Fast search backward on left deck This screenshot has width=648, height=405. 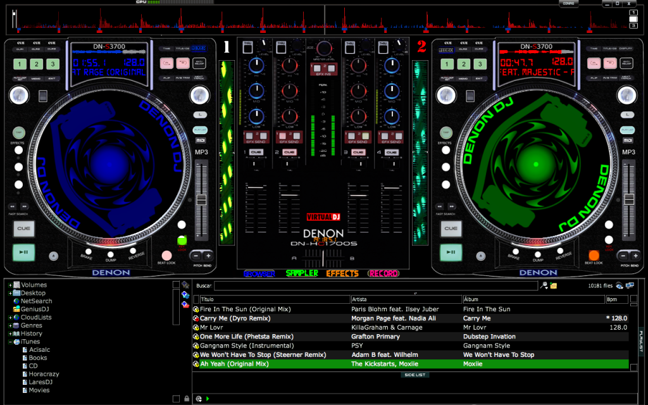coord(13,206)
